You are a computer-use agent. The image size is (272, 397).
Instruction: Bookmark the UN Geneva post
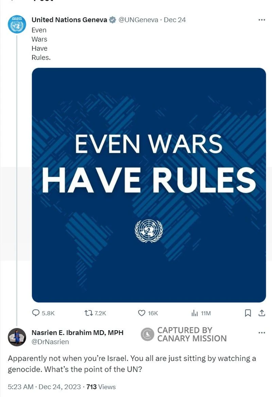point(248,313)
